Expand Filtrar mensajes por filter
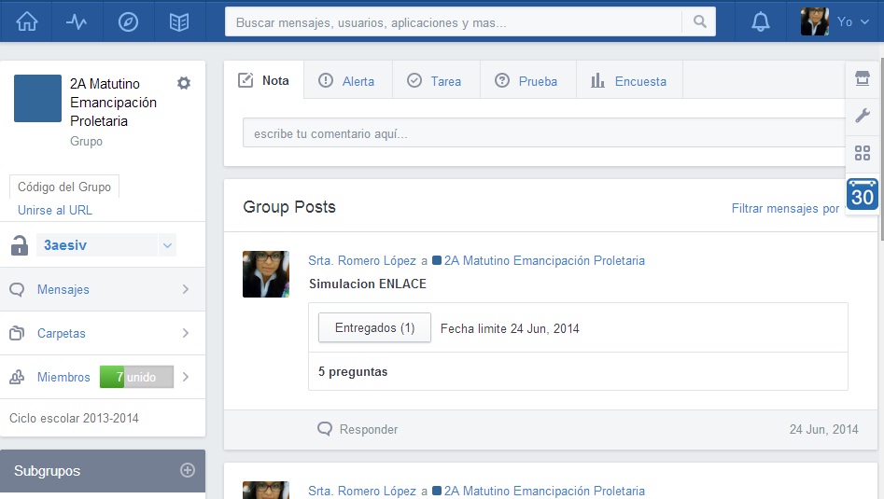Image resolution: width=884 pixels, height=499 pixels. [785, 209]
